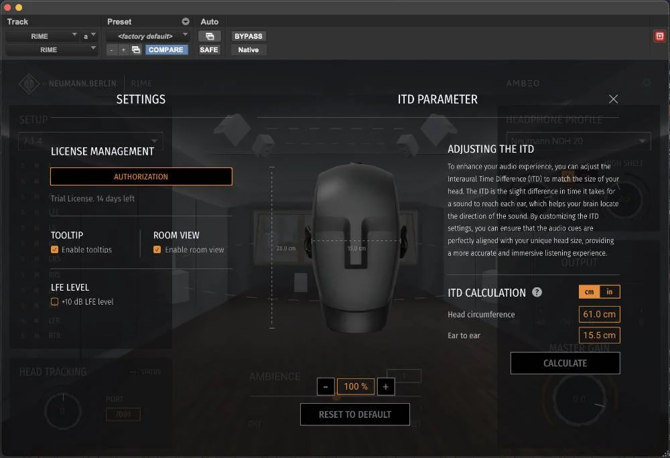Screen dimensions: 670x458
Task: Click the 3D dummy head model
Action: click(x=356, y=248)
